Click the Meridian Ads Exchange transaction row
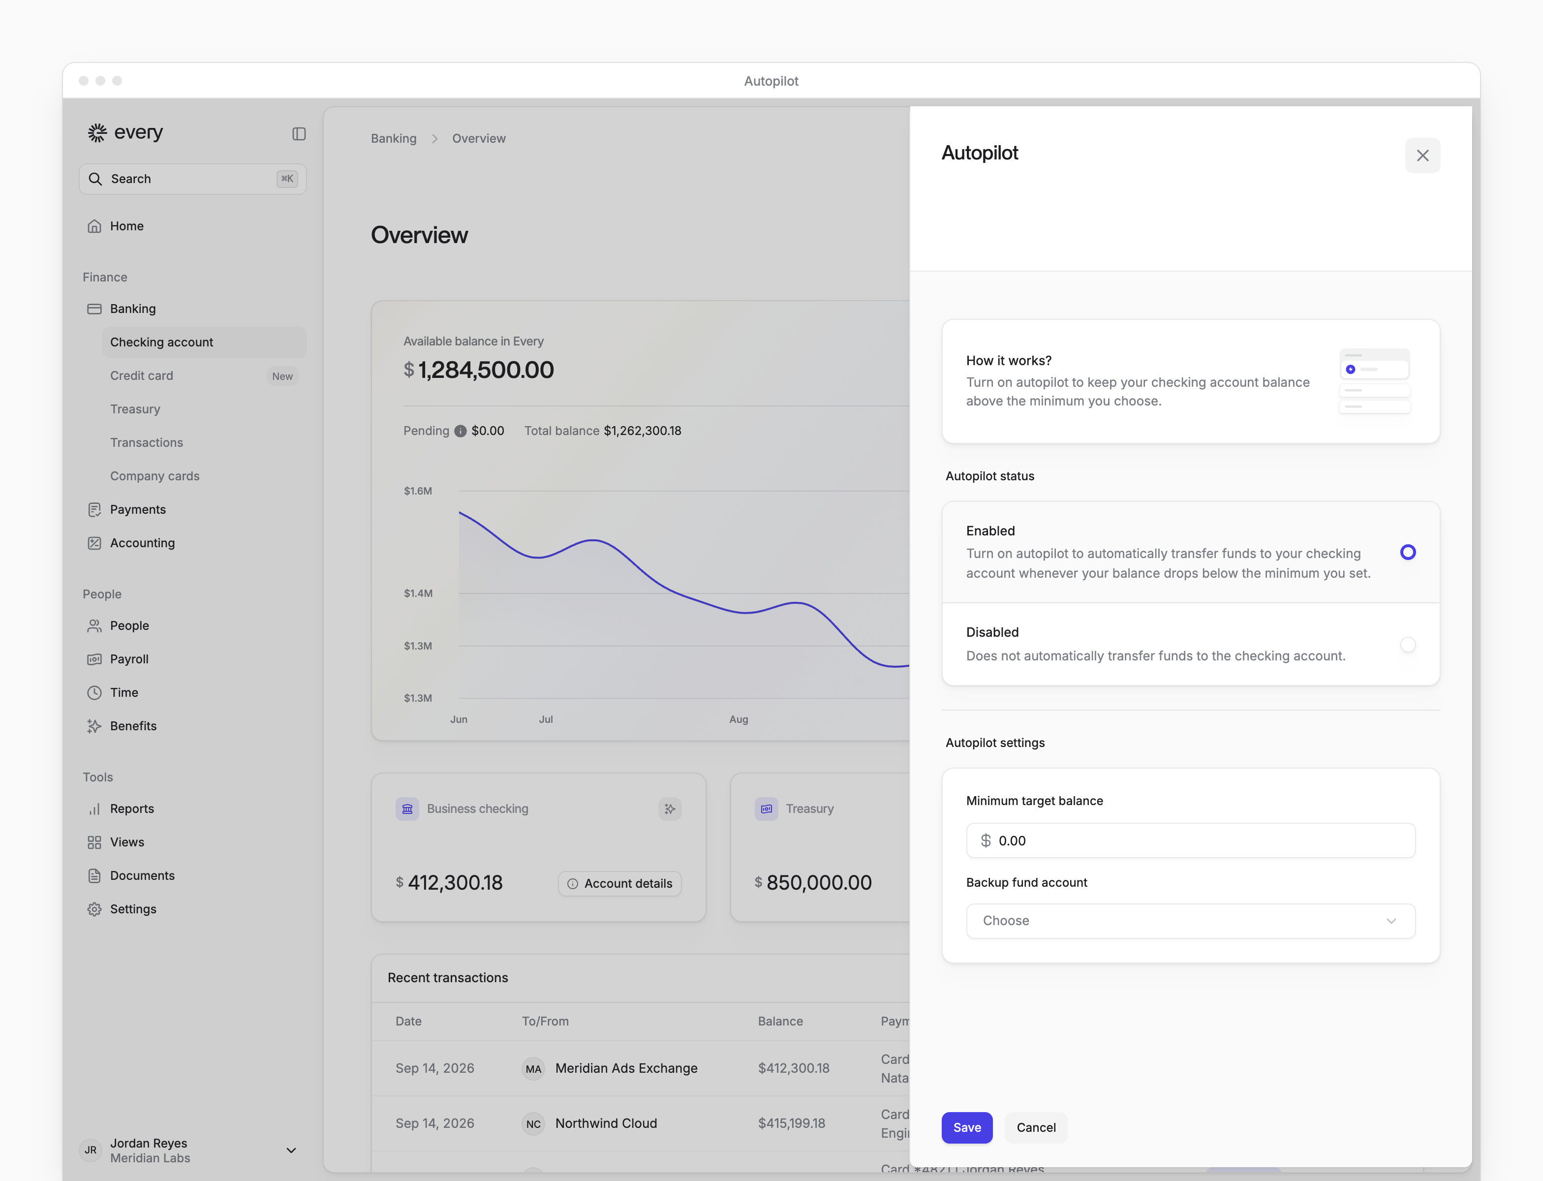 point(641,1068)
